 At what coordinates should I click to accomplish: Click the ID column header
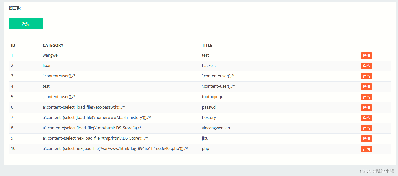click(x=13, y=45)
